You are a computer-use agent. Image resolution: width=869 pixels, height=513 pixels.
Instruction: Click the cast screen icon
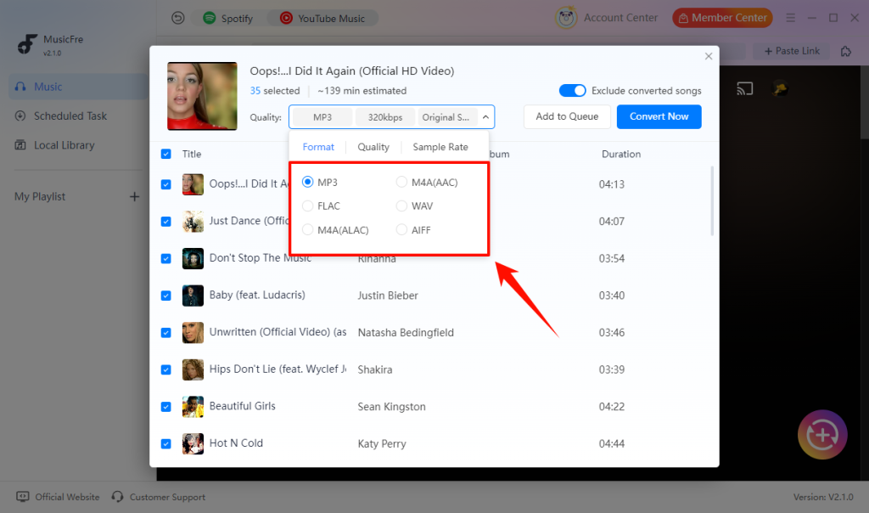pos(745,88)
